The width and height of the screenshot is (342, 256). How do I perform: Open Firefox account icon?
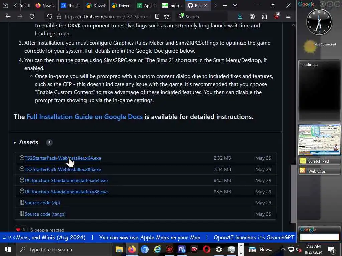[252, 16]
